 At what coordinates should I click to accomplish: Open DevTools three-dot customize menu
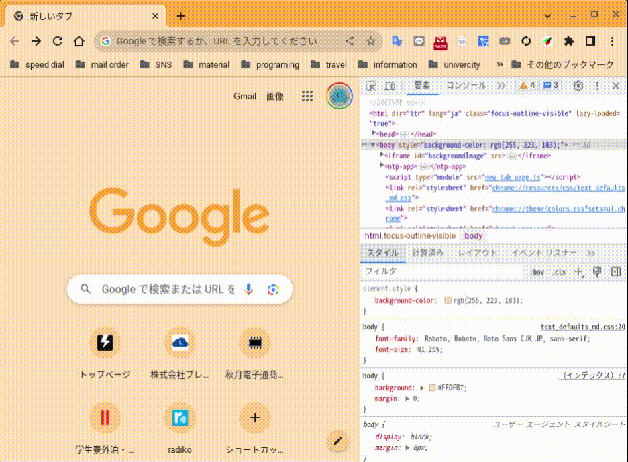(597, 86)
